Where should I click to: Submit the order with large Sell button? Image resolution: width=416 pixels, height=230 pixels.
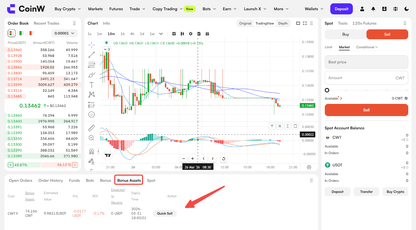pos(366,110)
